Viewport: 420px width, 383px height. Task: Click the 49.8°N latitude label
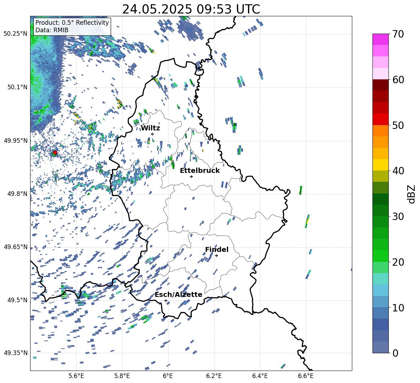coord(17,194)
